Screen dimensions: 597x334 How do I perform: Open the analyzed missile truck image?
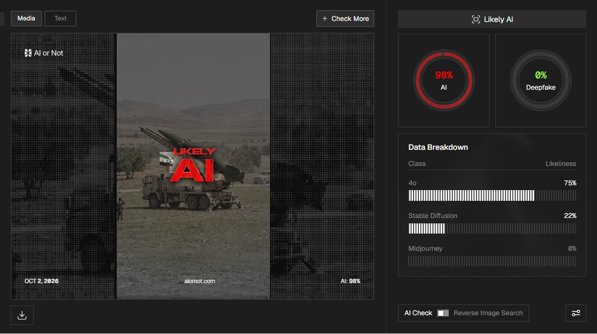coord(194,166)
